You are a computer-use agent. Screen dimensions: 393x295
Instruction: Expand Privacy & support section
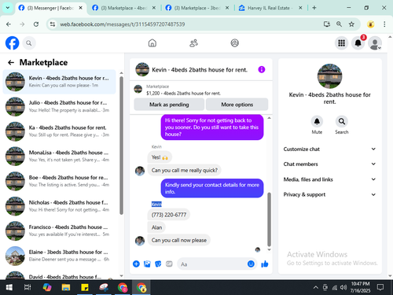pyautogui.click(x=329, y=194)
